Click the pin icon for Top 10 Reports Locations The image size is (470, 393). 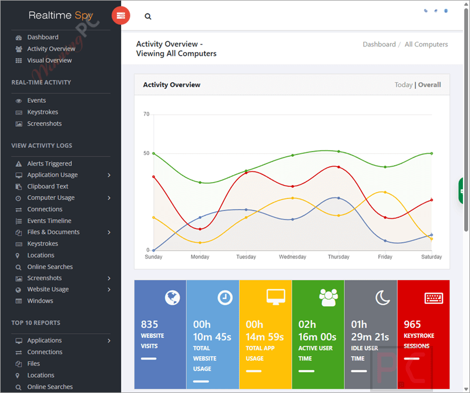pyautogui.click(x=18, y=375)
